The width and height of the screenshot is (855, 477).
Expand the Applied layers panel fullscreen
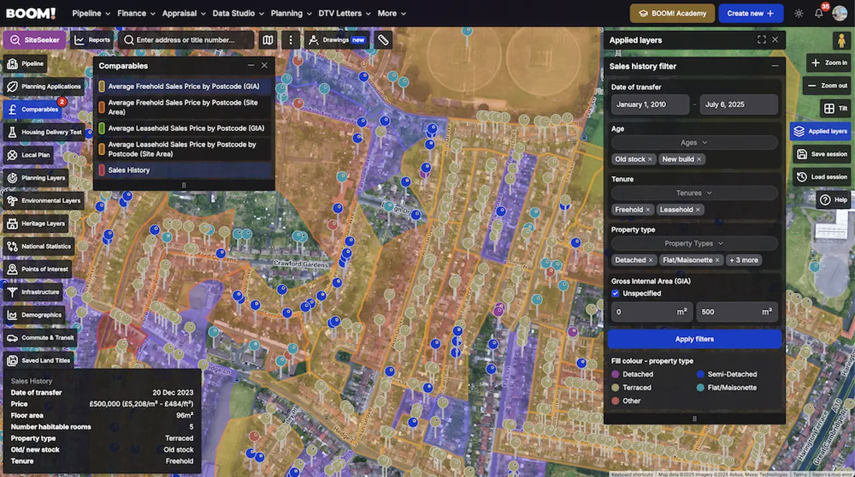[x=761, y=40]
